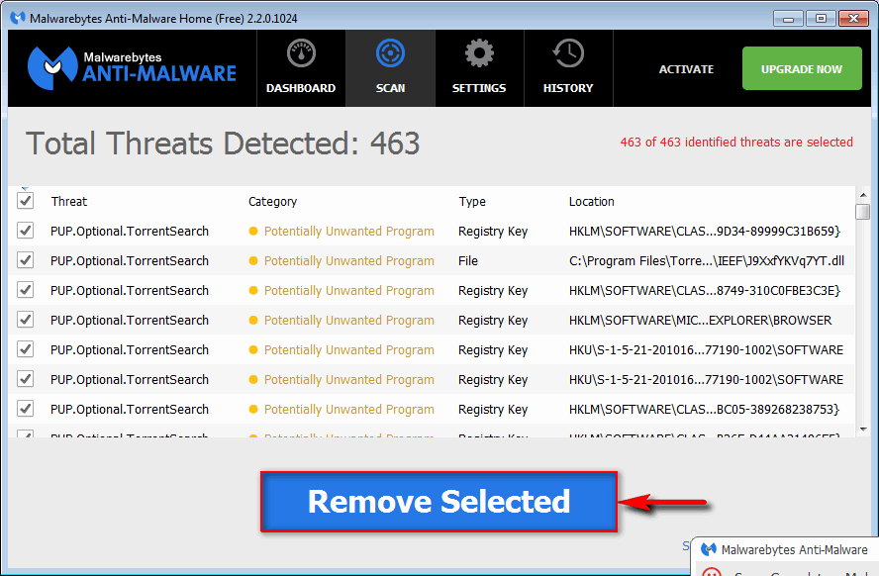This screenshot has height=576, width=879.
Task: Toggle the select-all checkbox in the header row
Action: 25,201
